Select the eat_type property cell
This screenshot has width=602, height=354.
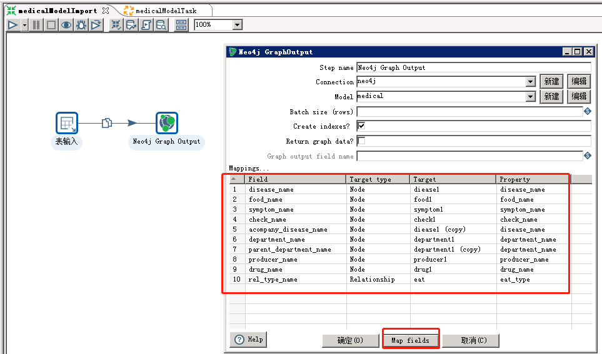tap(534, 279)
